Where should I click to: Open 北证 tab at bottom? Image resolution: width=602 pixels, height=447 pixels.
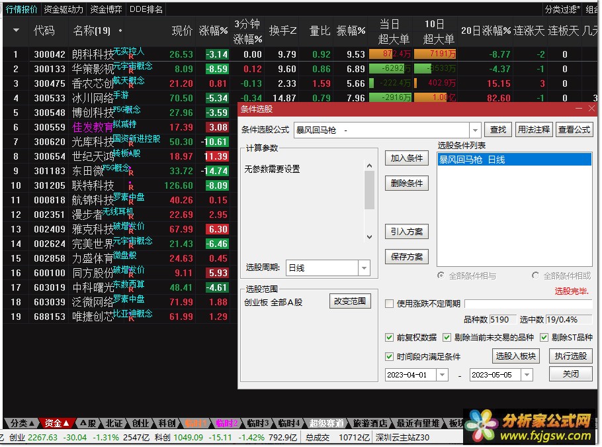[x=114, y=423]
